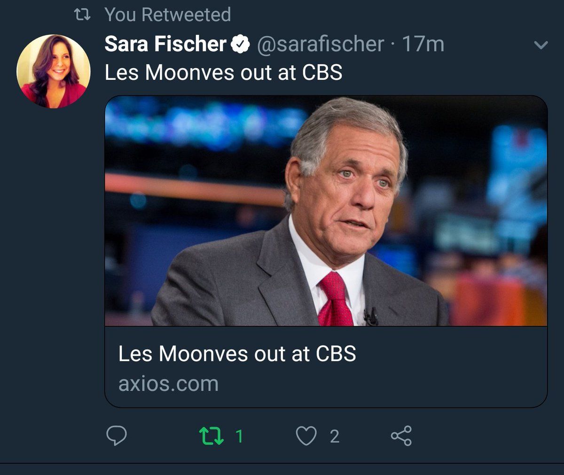This screenshot has width=564, height=475.
Task: Expand the tweet options chevron
Action: tap(541, 45)
